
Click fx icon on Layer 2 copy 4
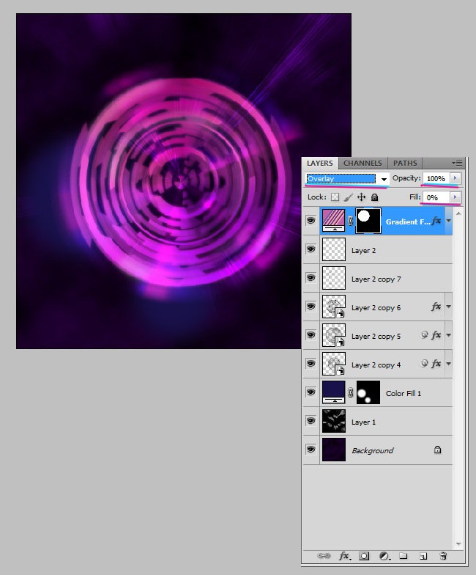436,364
